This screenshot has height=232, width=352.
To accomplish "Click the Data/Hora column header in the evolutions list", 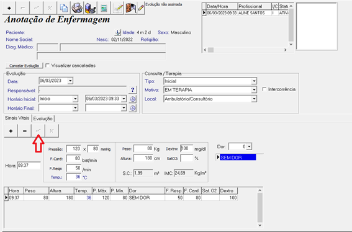I will pos(222,6).
